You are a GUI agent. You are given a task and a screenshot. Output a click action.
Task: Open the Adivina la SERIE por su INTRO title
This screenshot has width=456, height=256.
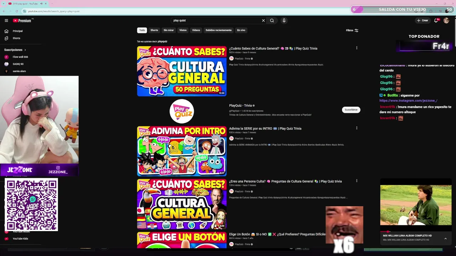265,128
